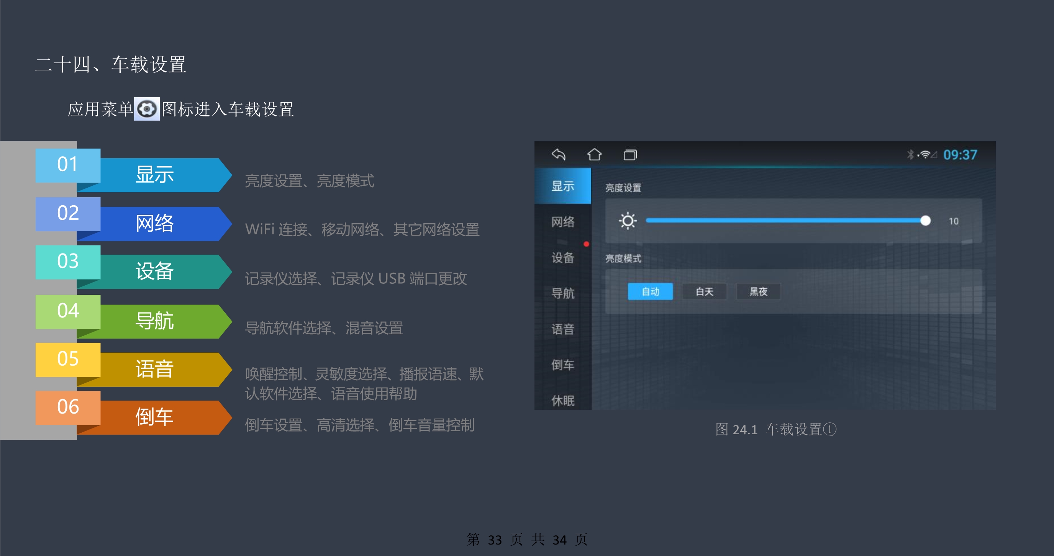Click the 09:37 clock display
The image size is (1054, 556).
(960, 155)
